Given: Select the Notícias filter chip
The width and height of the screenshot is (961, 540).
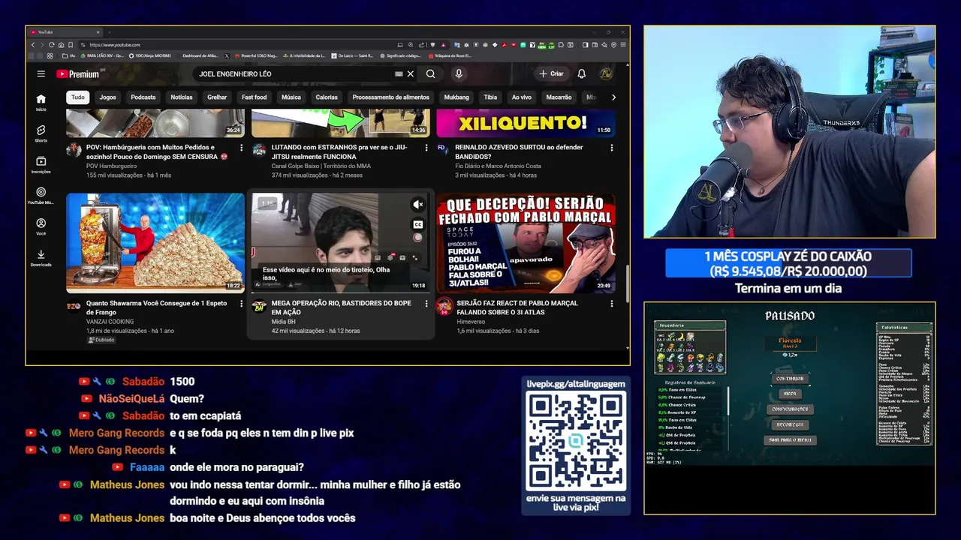Looking at the screenshot, I should 182,97.
